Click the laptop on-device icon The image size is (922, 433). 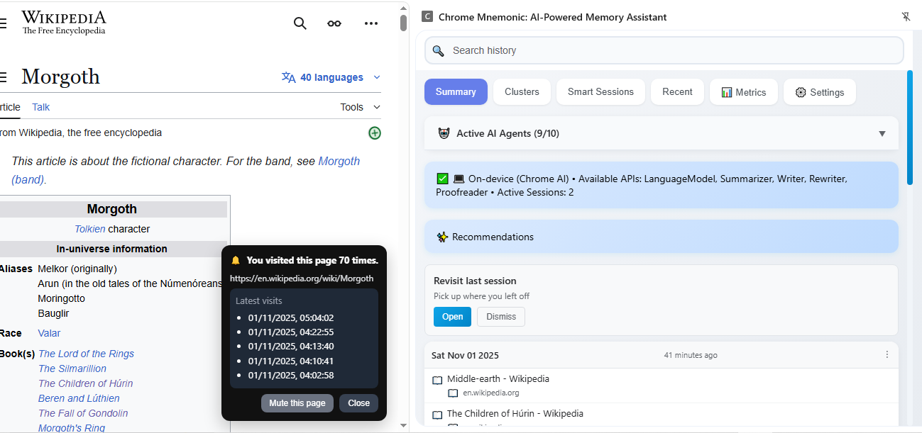459,179
